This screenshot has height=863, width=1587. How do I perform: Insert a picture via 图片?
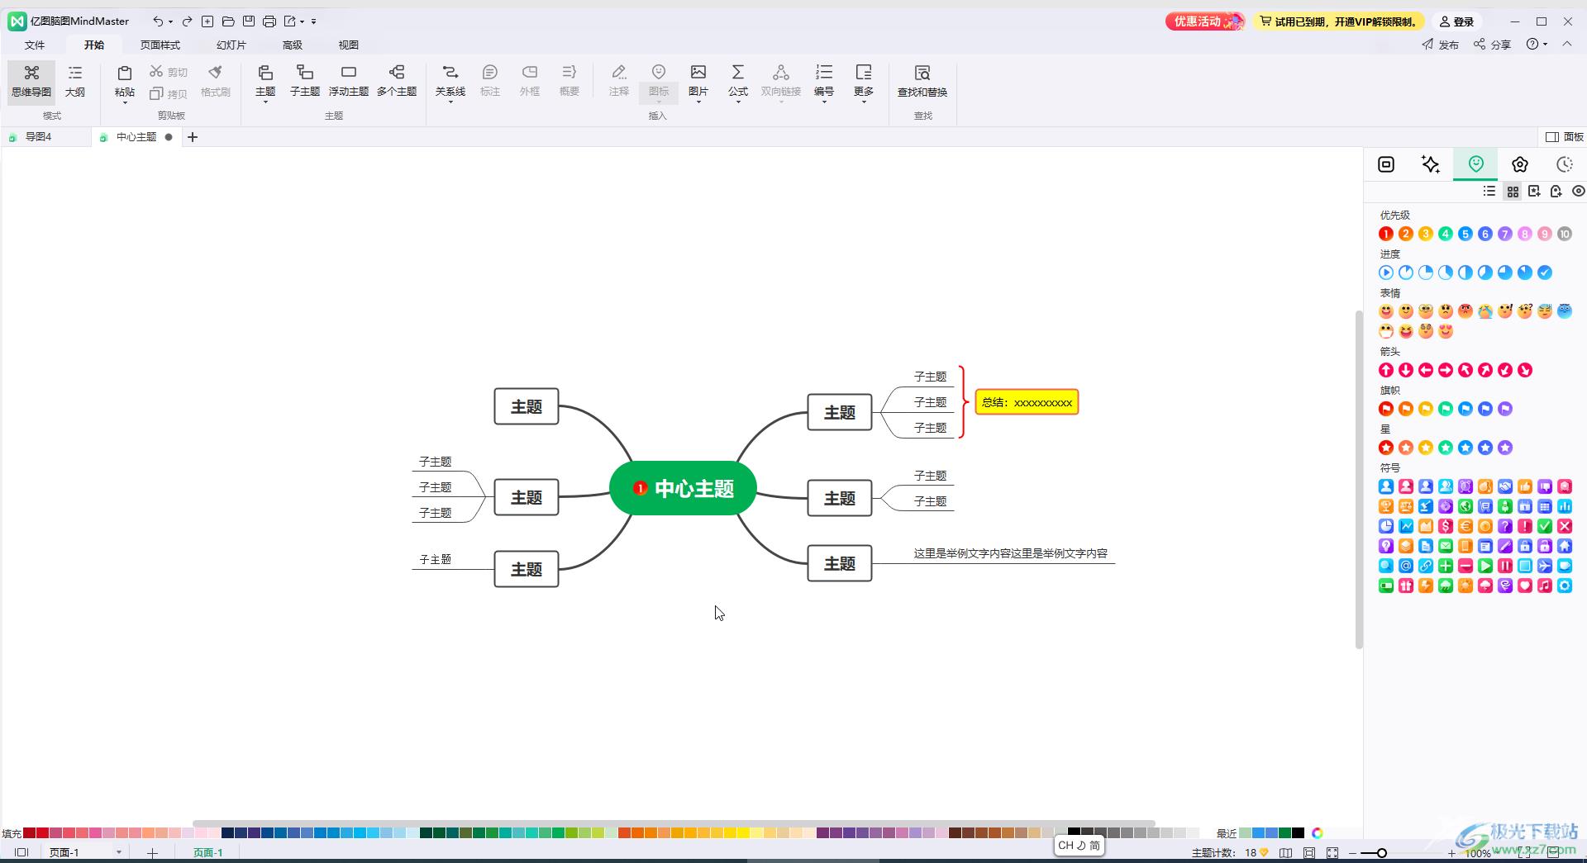click(698, 81)
